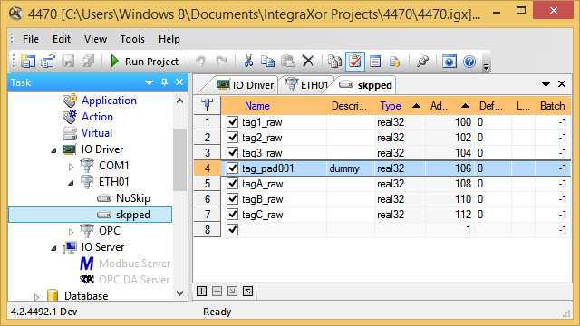Click the pin tool icon in toolbar
580x326 pixels.
click(x=422, y=62)
